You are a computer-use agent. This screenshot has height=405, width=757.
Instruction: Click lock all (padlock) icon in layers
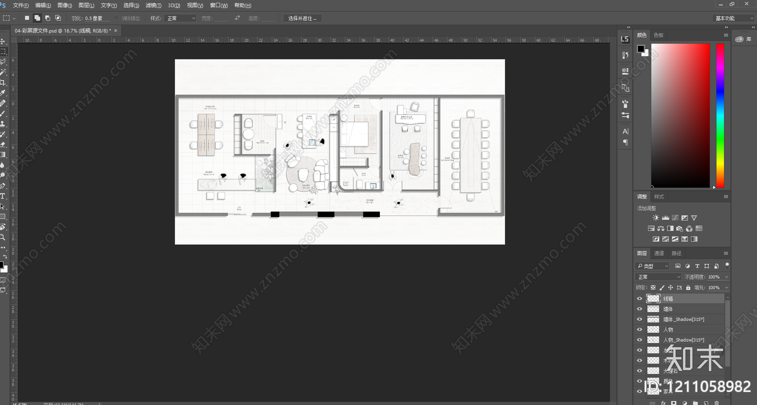[x=688, y=287]
